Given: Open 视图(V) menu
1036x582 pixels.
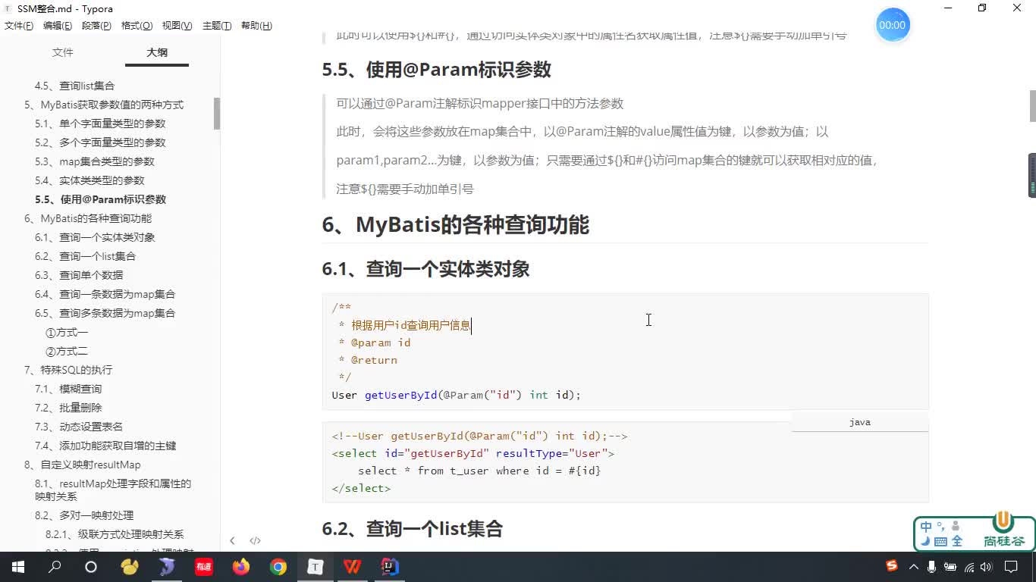Looking at the screenshot, I should click(177, 26).
